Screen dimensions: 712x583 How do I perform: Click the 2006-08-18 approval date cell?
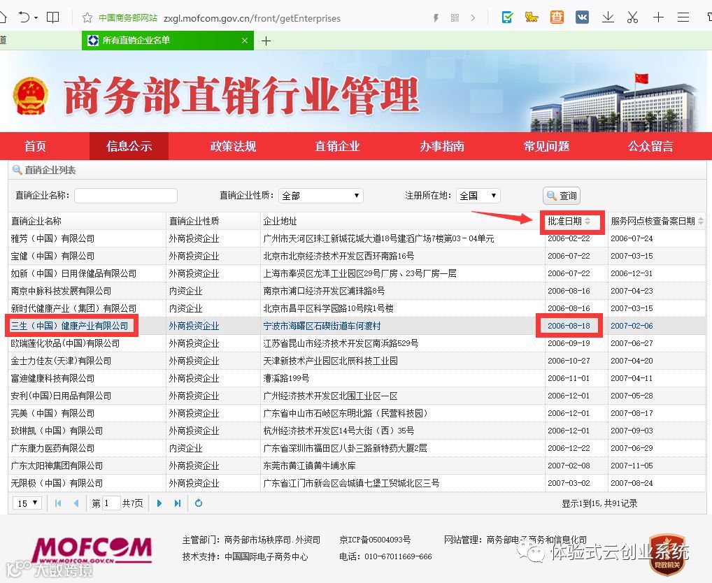(x=569, y=326)
